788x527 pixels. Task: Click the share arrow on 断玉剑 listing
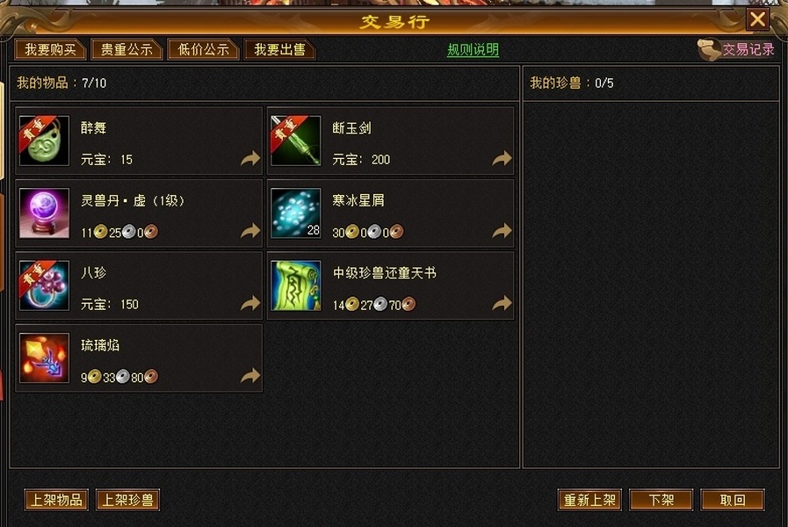[x=502, y=159]
